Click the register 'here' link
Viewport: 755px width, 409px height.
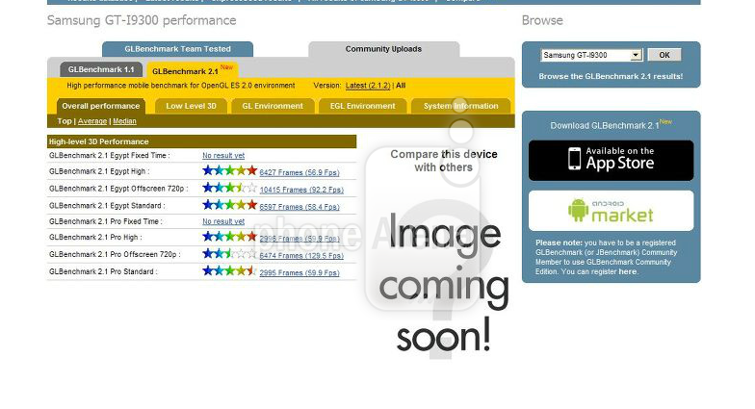tap(627, 271)
